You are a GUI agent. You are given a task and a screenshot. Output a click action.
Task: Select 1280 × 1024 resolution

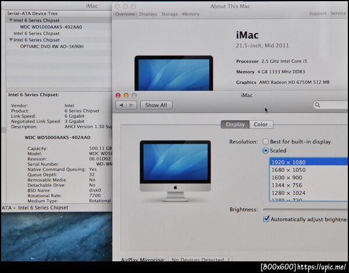pos(309,193)
